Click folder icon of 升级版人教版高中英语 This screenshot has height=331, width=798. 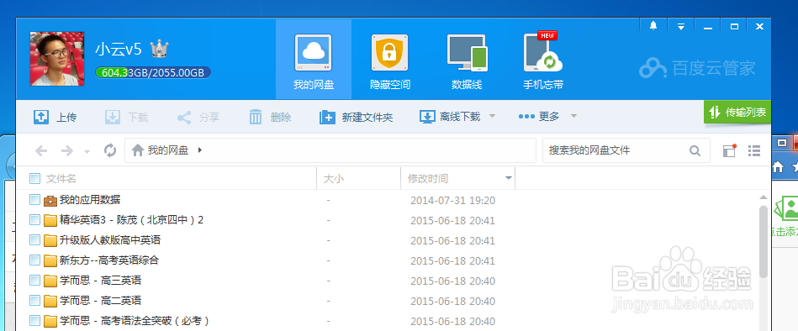coord(50,240)
